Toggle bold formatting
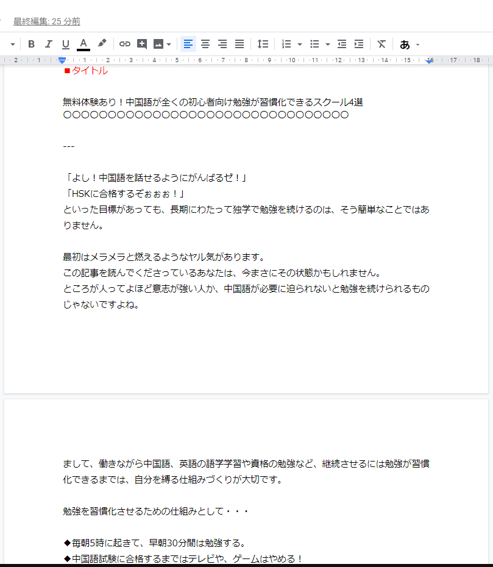Screen dimensions: 493x567 pyautogui.click(x=32, y=44)
